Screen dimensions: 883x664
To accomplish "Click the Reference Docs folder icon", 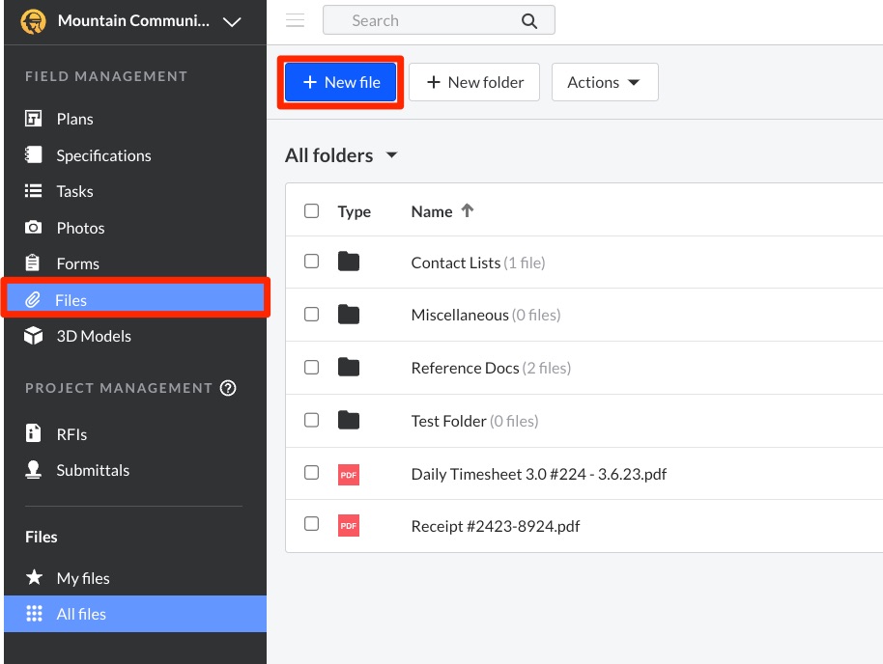I will [x=349, y=368].
